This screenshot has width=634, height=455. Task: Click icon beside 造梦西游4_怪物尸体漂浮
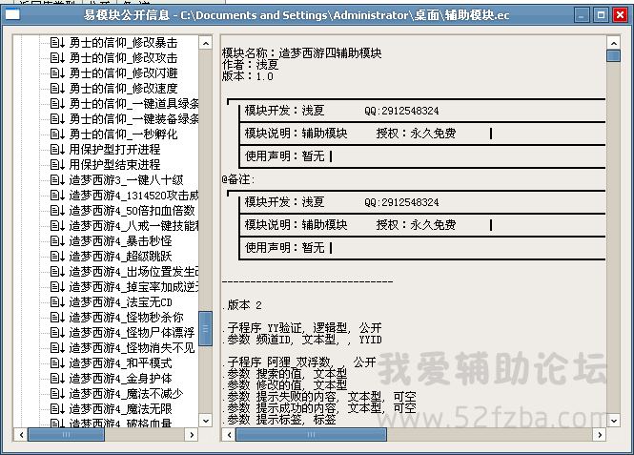coord(57,333)
